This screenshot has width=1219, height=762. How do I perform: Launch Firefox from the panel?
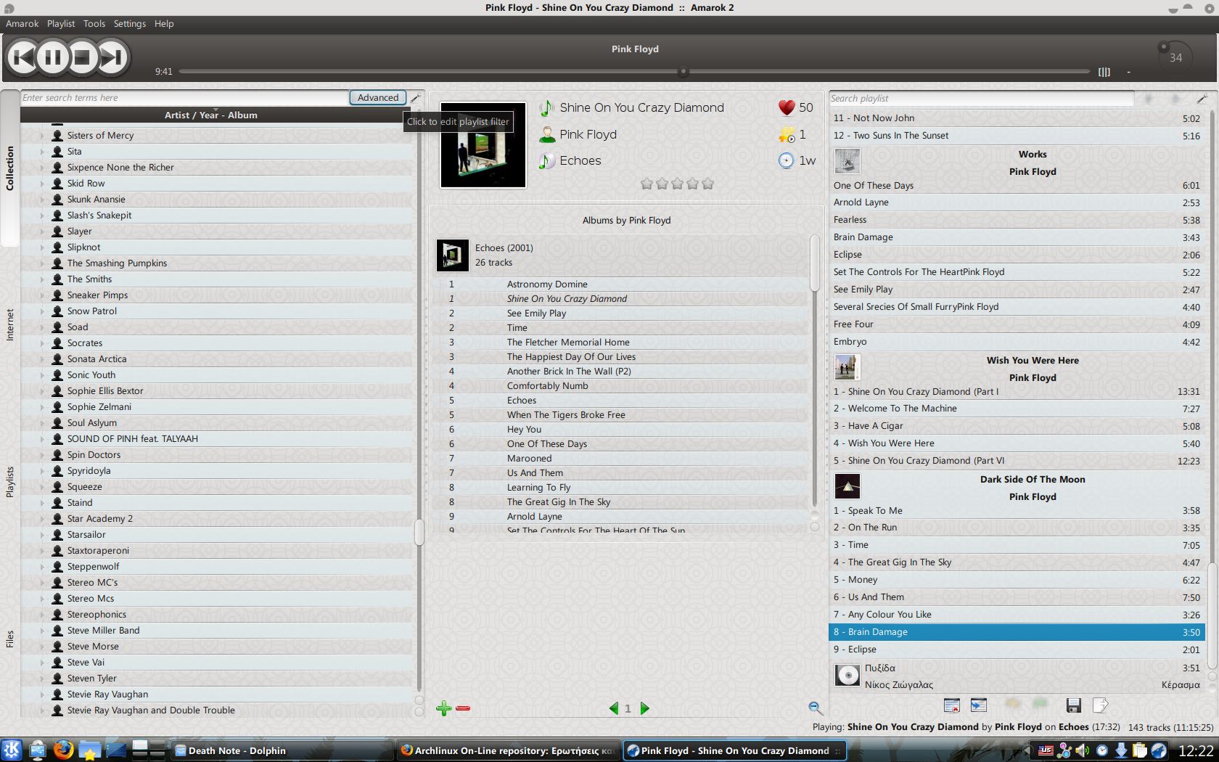click(63, 750)
